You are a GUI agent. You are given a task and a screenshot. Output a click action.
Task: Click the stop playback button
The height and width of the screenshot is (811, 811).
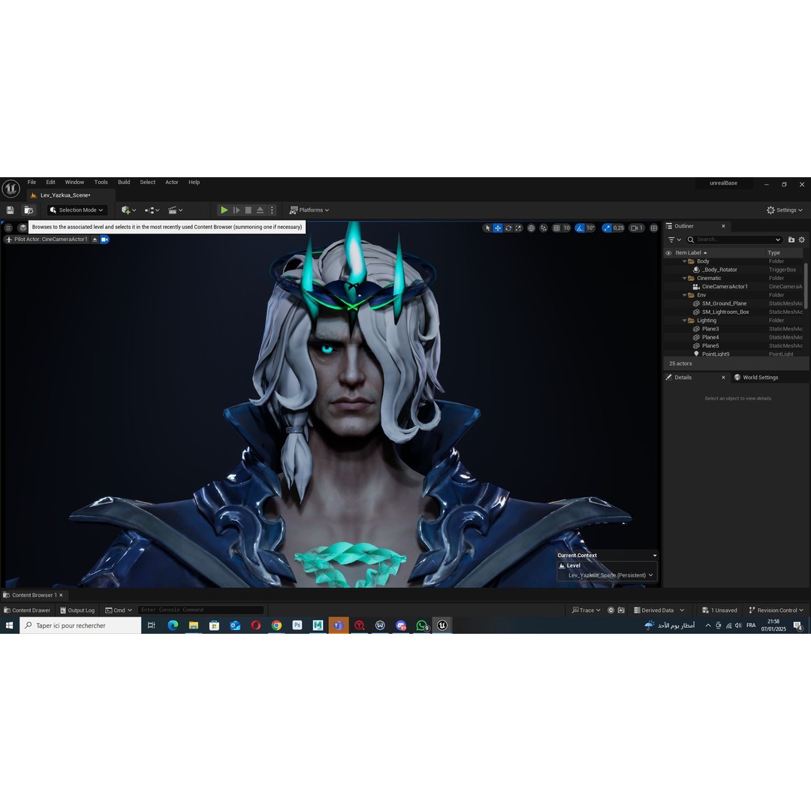(x=249, y=210)
